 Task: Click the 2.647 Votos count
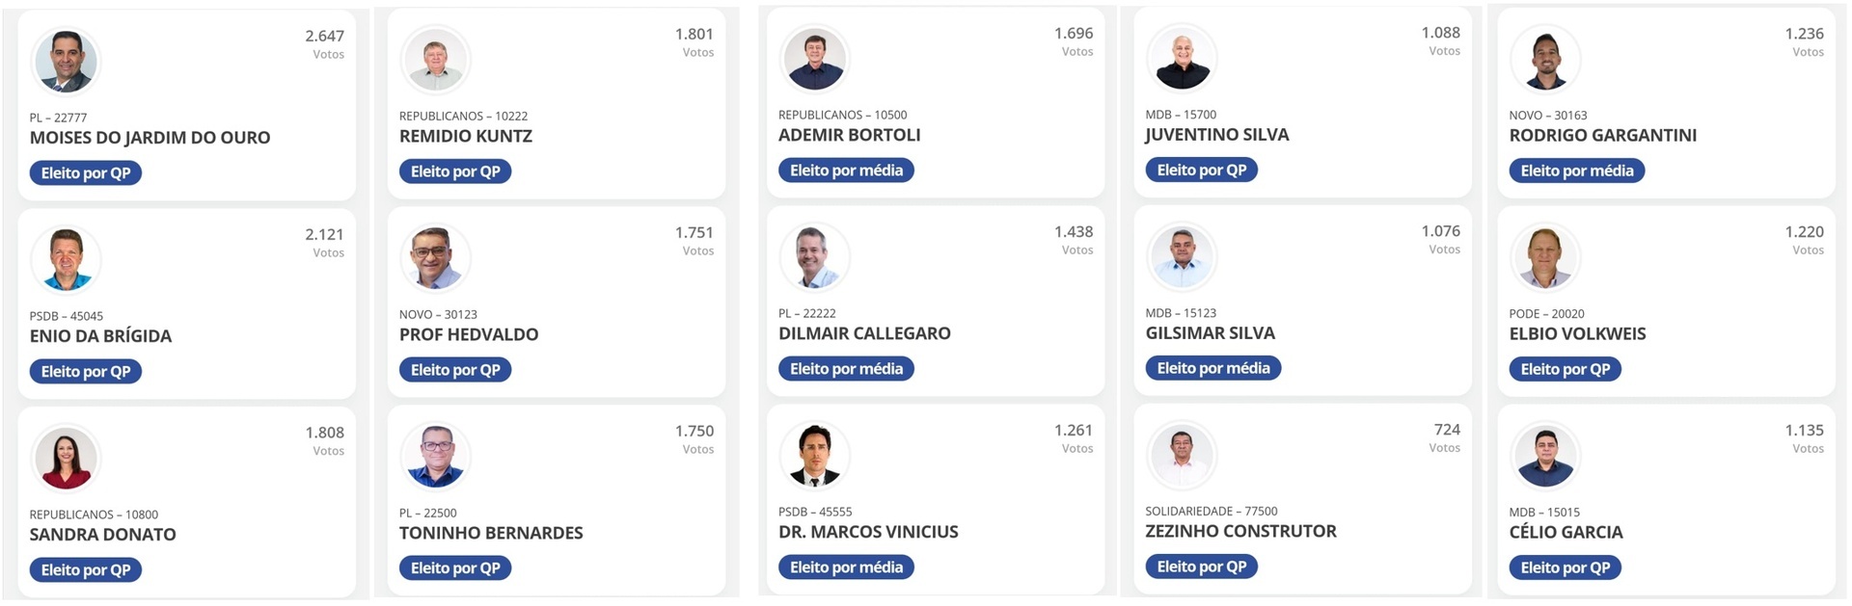pyautogui.click(x=324, y=37)
